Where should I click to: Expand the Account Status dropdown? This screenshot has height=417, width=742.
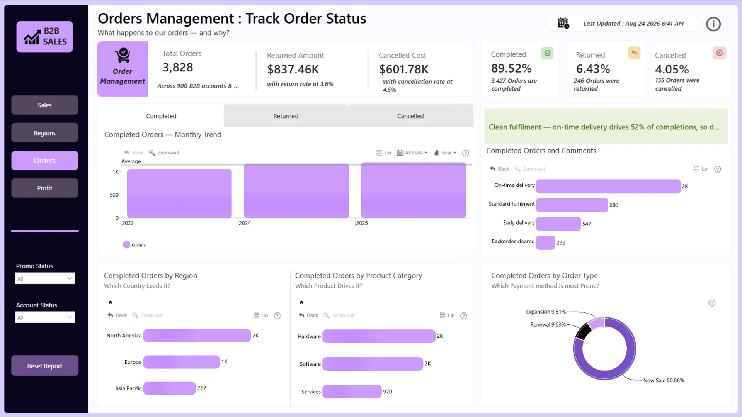[x=45, y=317]
